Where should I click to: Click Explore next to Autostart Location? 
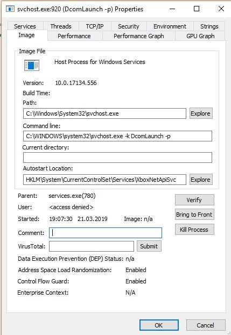(x=201, y=180)
